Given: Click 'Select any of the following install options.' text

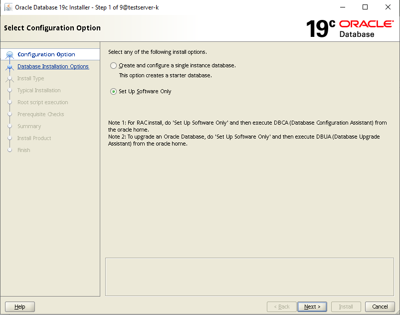Looking at the screenshot, I should pyautogui.click(x=158, y=52).
